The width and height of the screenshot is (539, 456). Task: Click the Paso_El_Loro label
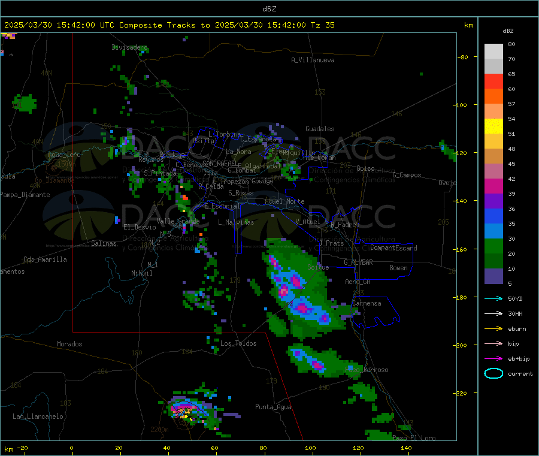(414, 438)
